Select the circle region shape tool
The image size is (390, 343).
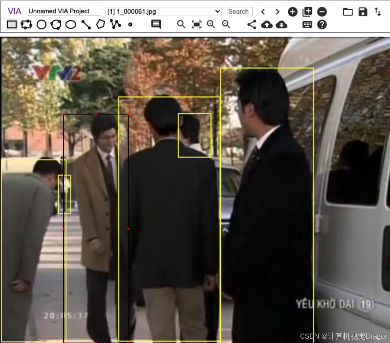41,24
